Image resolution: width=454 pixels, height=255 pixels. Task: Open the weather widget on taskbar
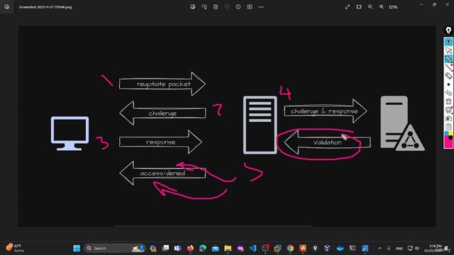click(x=14, y=248)
